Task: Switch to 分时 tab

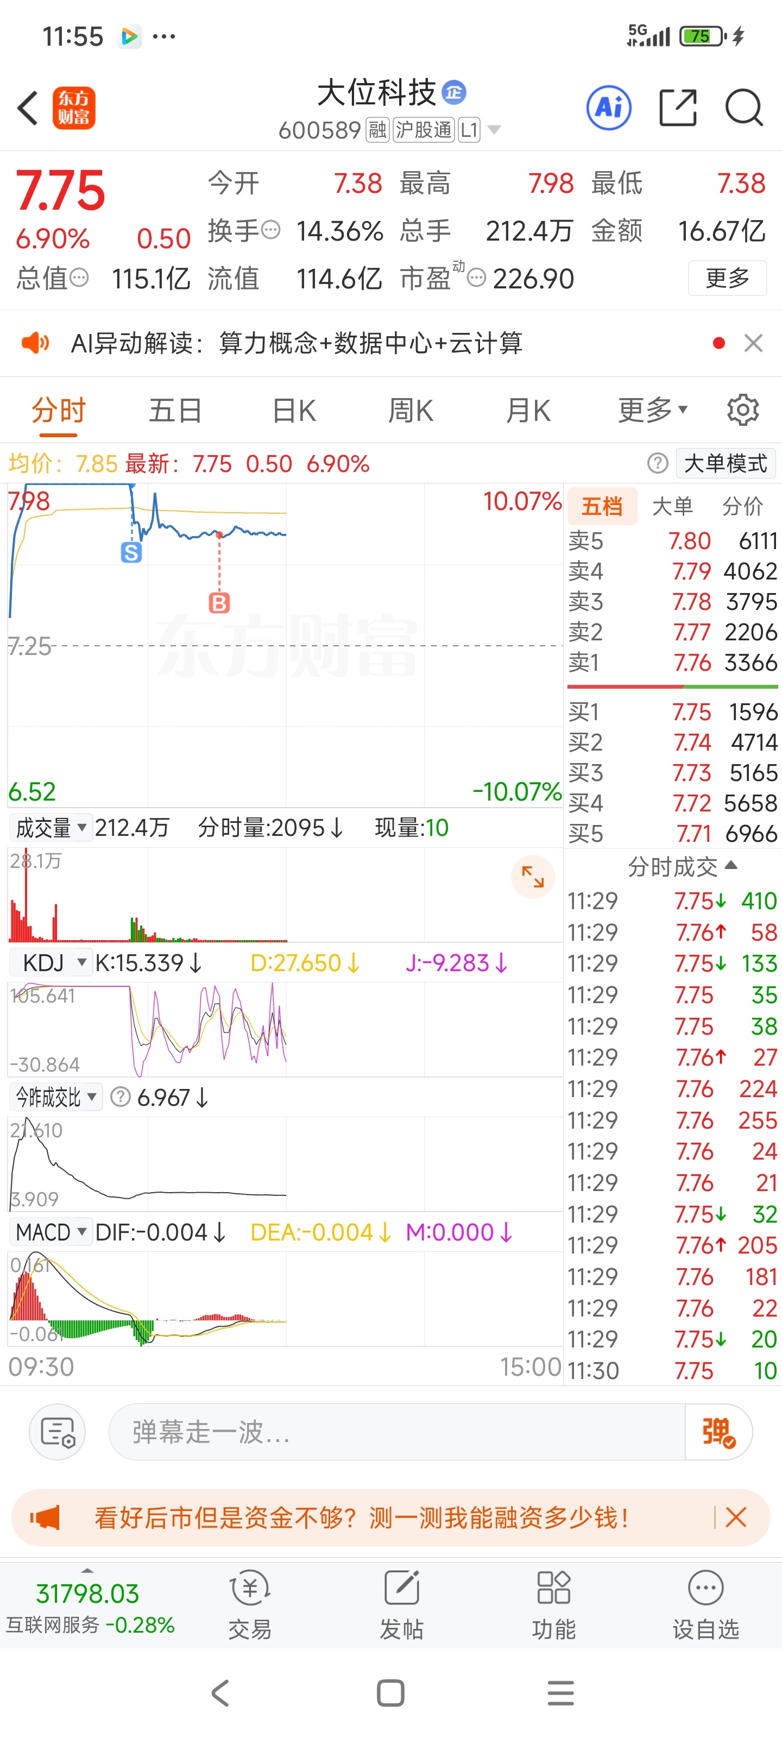Action: click(59, 410)
